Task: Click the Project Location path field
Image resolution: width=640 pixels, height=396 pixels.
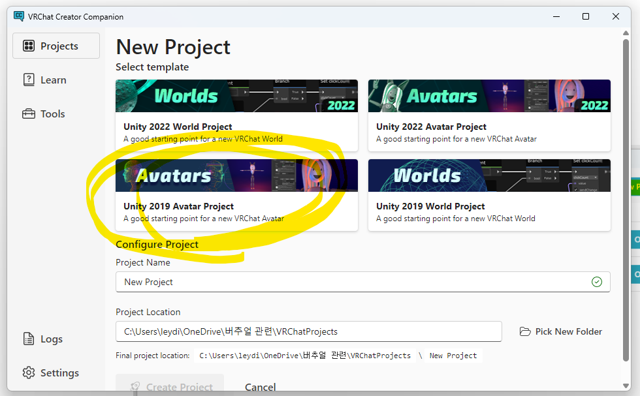Action: [308, 331]
